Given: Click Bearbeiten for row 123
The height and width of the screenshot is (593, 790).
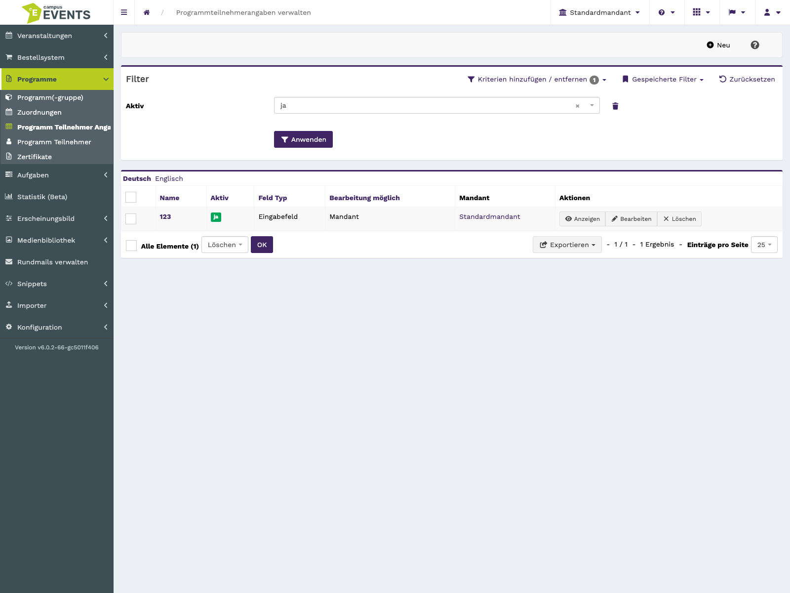Looking at the screenshot, I should [632, 219].
